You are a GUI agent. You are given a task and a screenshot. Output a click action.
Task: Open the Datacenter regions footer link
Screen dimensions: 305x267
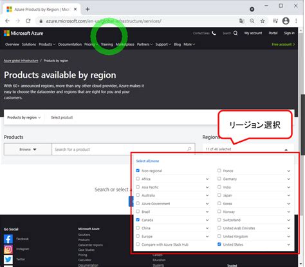91,245
